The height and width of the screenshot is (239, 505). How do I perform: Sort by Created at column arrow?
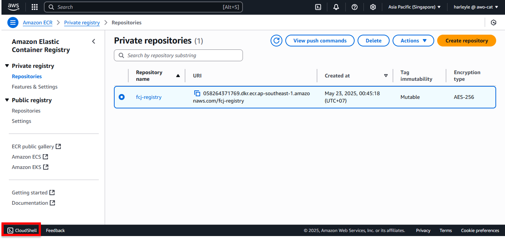tap(386, 76)
